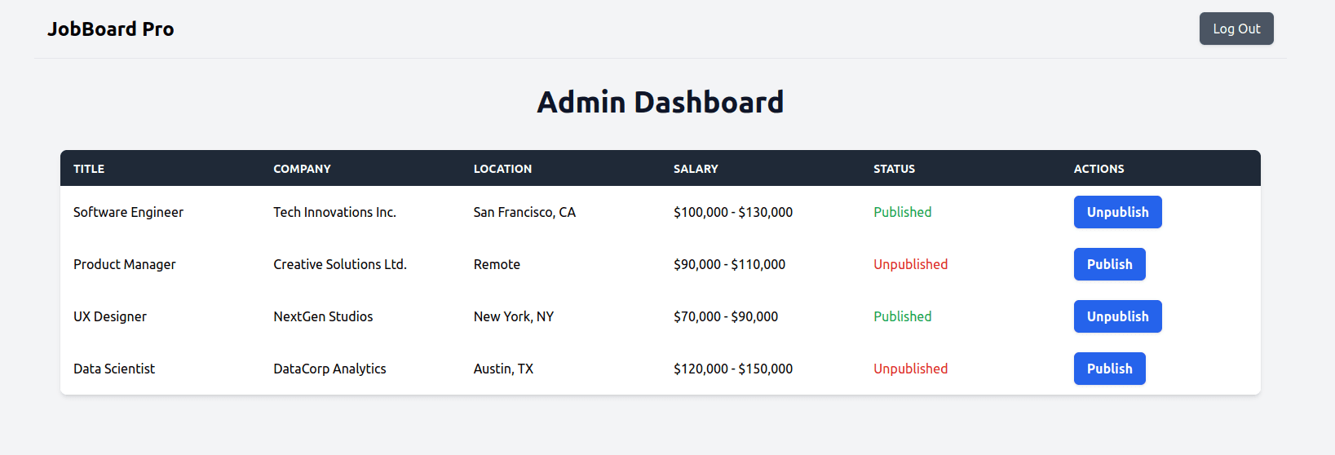Publish the Product Manager job
The width and height of the screenshot is (1335, 455).
coord(1109,264)
